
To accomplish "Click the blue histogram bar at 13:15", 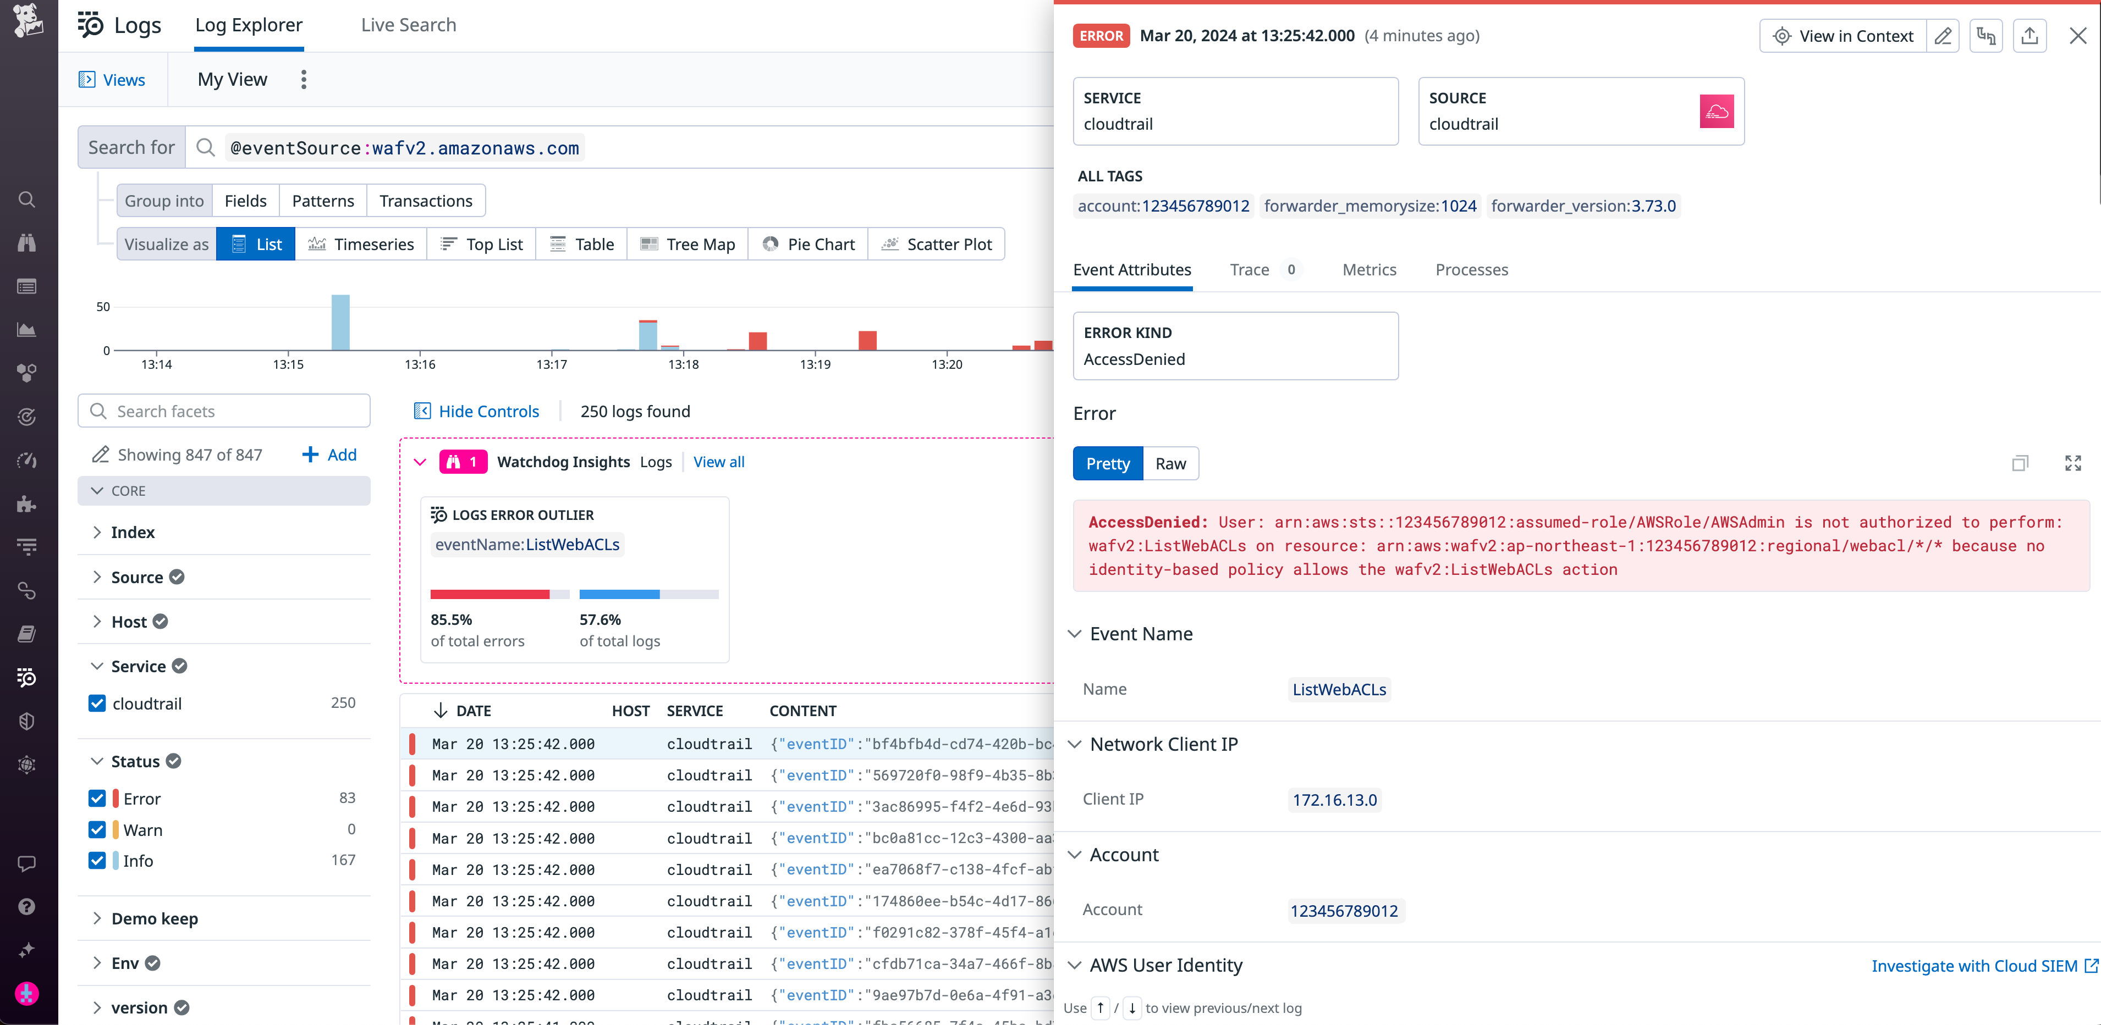I will [x=341, y=326].
